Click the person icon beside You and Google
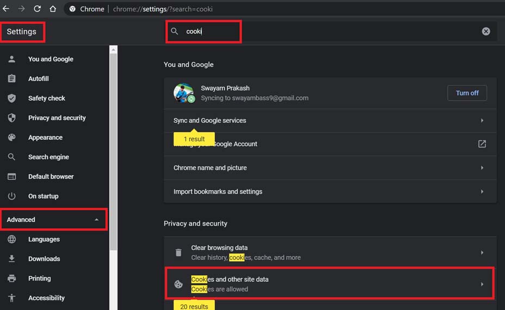The height and width of the screenshot is (310, 505). click(x=11, y=59)
